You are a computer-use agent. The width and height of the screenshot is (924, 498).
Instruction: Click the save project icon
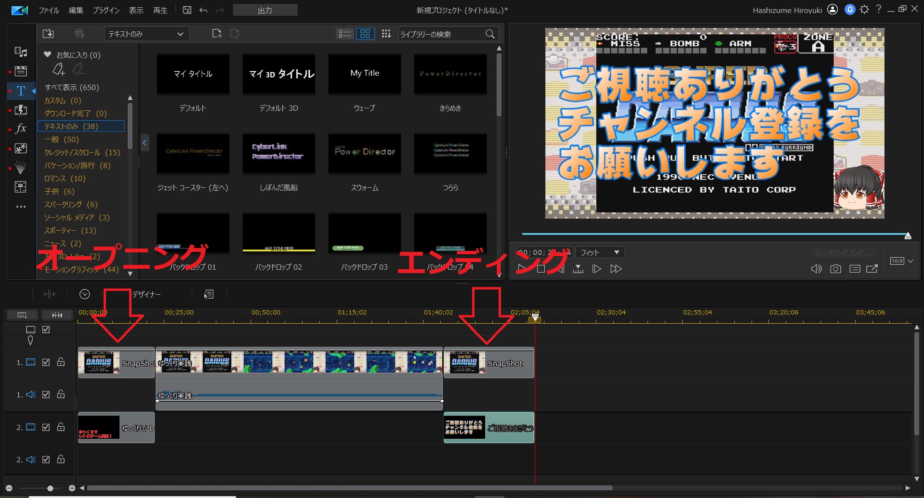coord(187,10)
